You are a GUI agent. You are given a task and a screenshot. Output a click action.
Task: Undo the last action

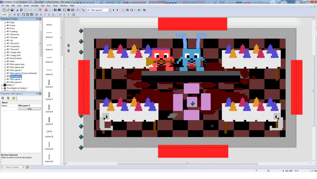31,10
